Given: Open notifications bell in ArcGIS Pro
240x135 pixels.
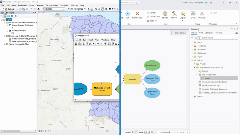Looking at the screenshot, I should pyautogui.click(x=211, y=3).
